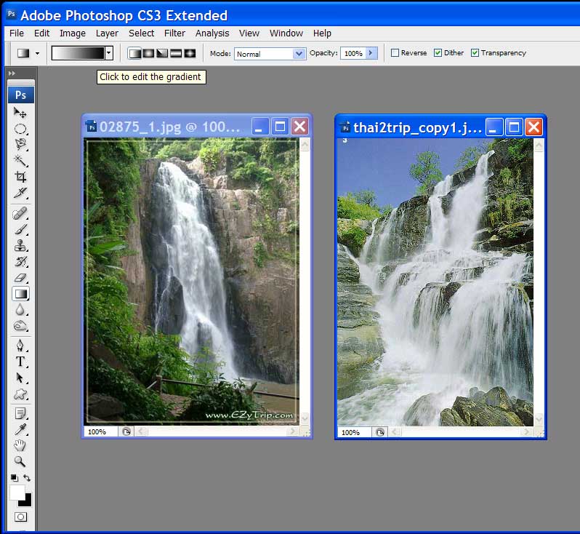Select the Zoom tool
580x534 pixels.
(20, 461)
